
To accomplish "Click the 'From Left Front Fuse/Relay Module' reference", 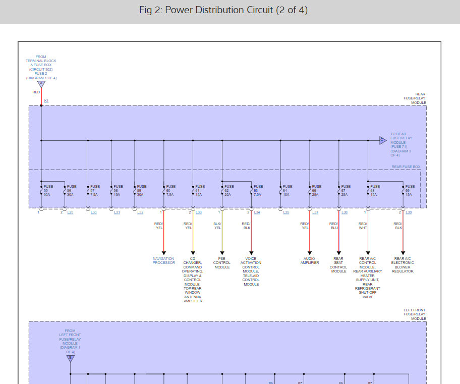I will pyautogui.click(x=70, y=341).
